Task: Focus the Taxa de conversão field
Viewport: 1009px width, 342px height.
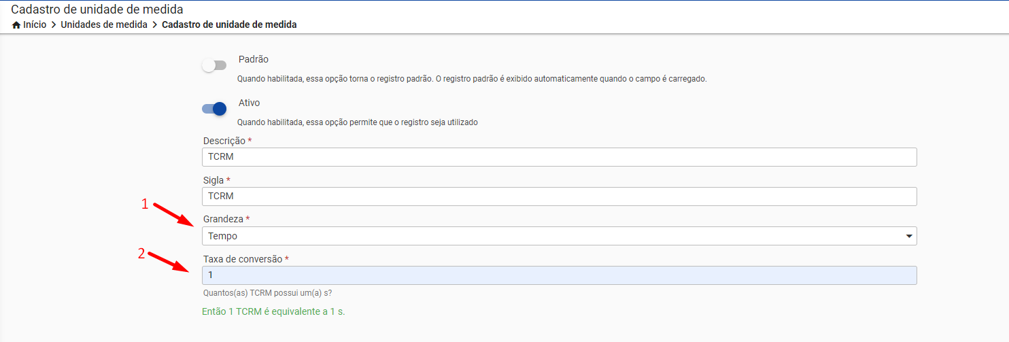Action: click(560, 275)
